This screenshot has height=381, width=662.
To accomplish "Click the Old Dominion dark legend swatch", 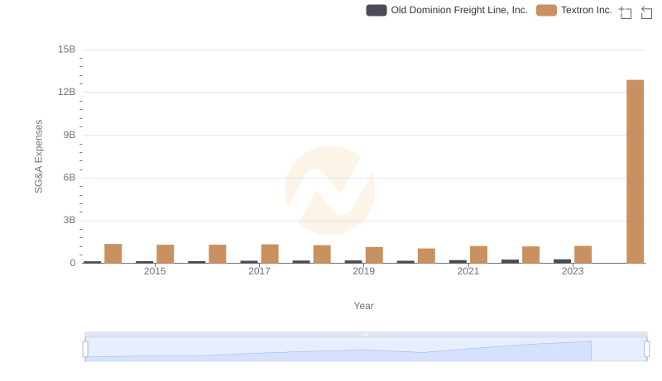I will click(377, 10).
